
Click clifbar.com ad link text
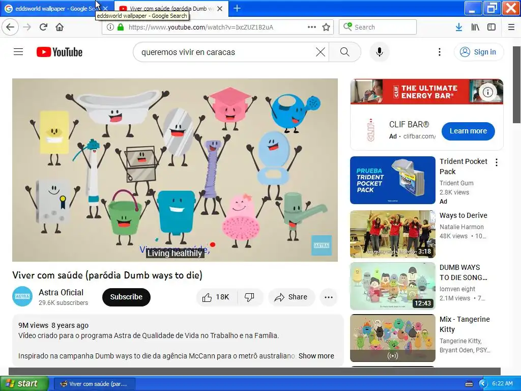[419, 136]
